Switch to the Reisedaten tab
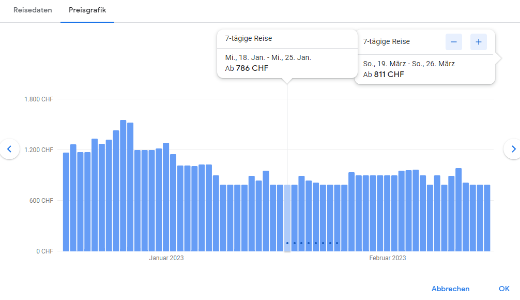This screenshot has height=300, width=520. pyautogui.click(x=33, y=10)
